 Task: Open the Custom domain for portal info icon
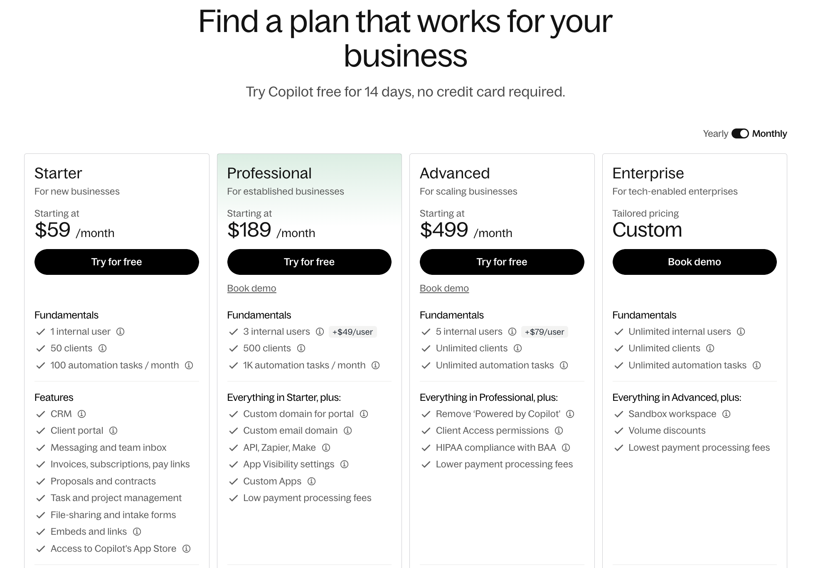click(364, 414)
